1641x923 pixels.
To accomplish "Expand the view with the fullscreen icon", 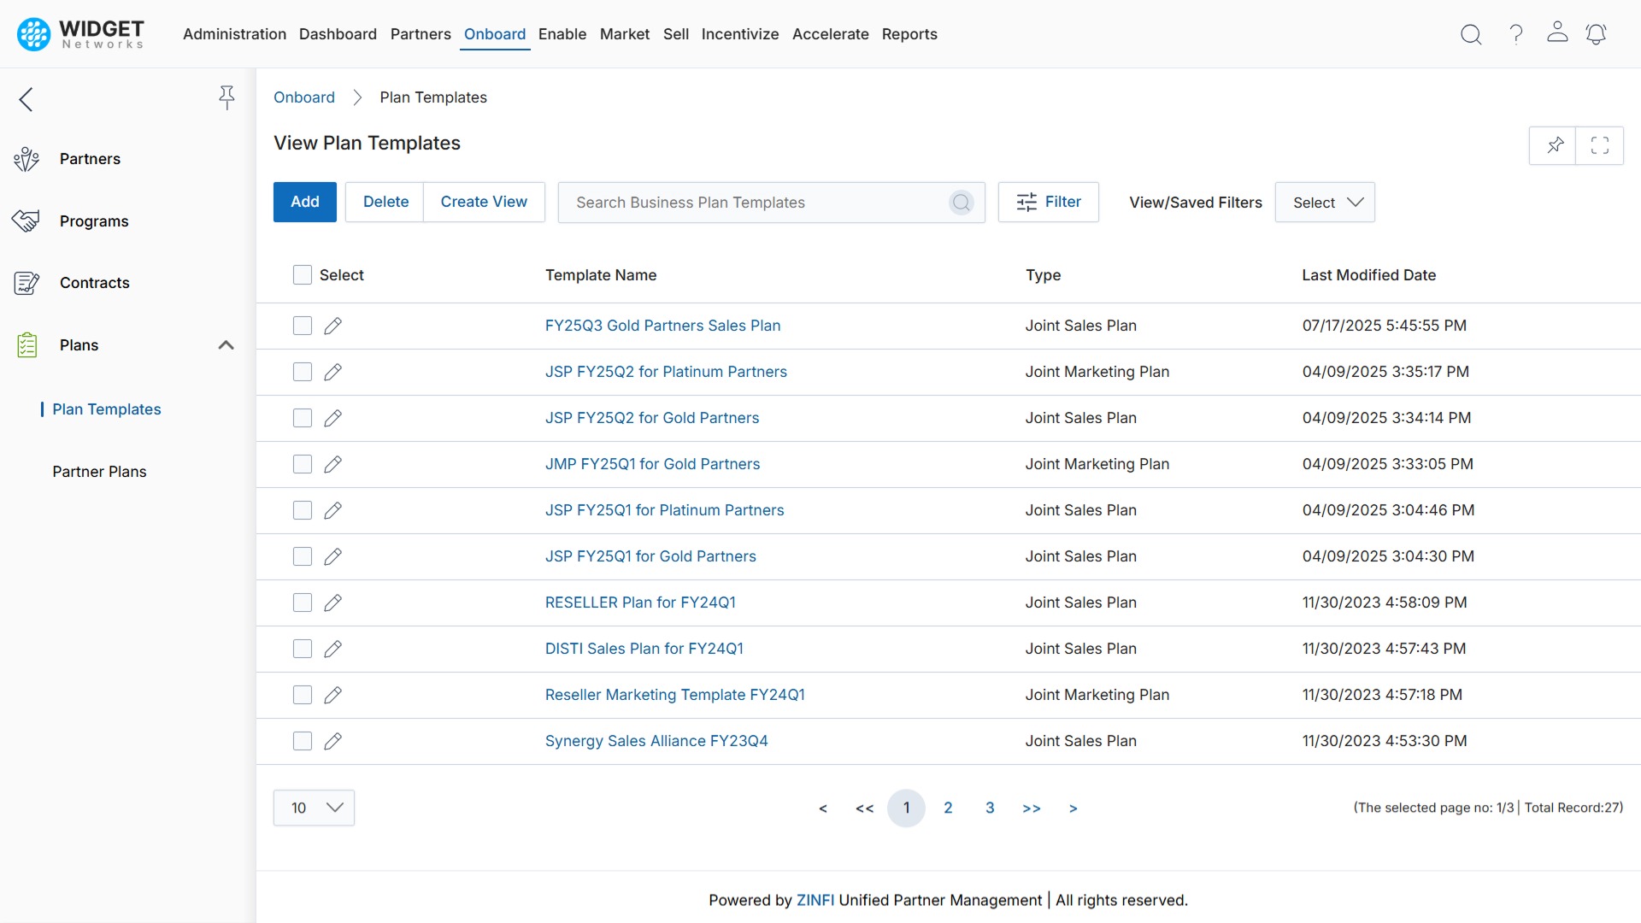I will point(1600,145).
